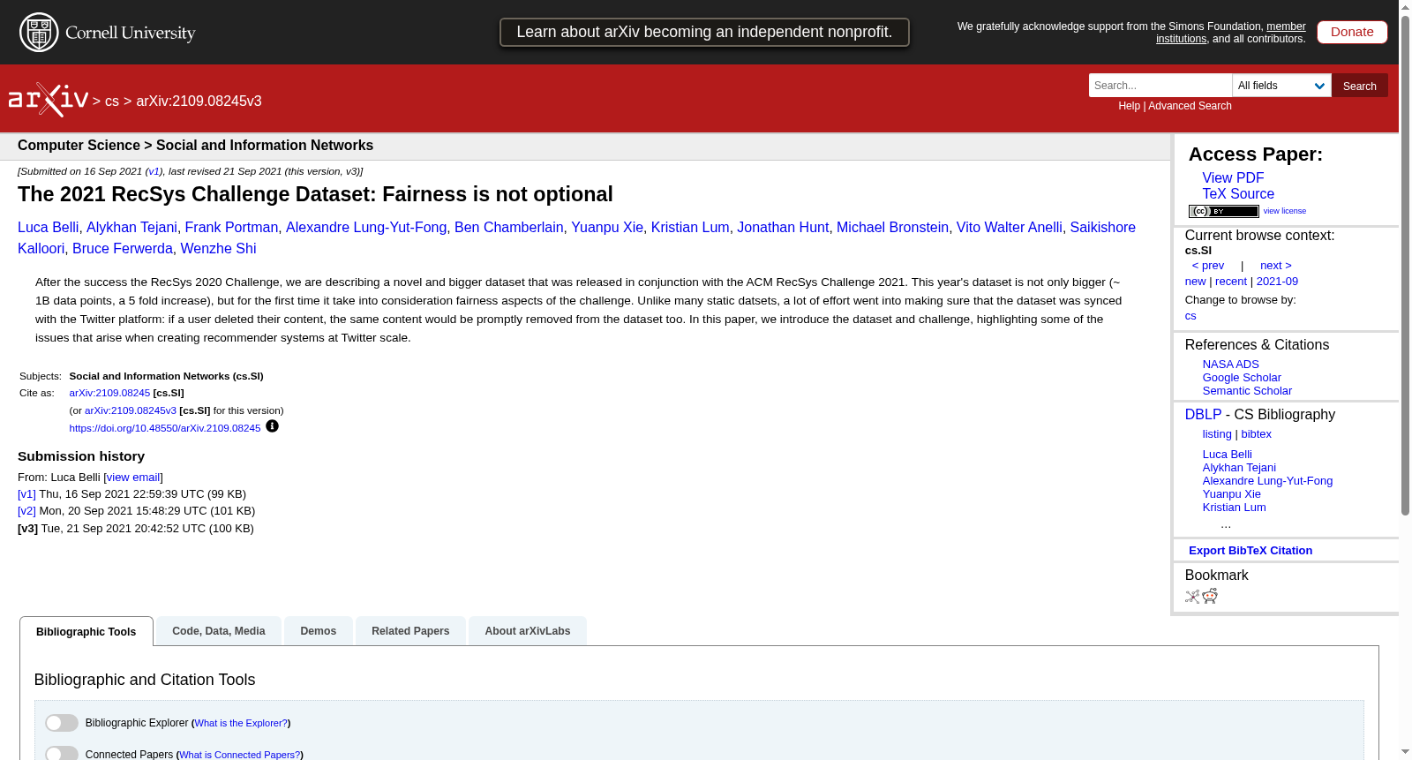Toggle the Connected Papers switch

[x=62, y=754]
